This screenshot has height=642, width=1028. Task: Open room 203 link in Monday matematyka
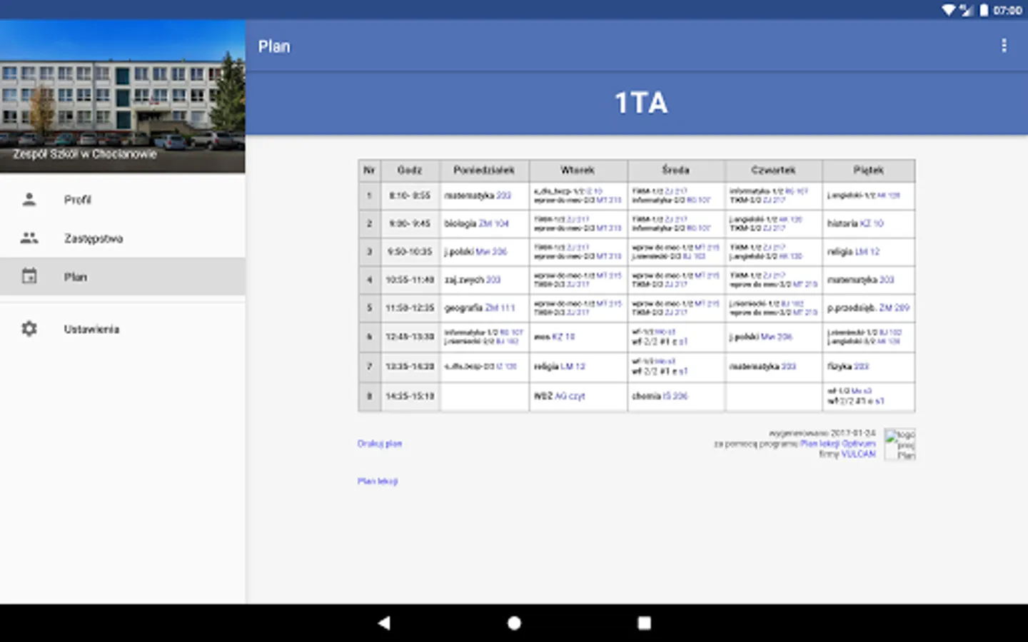pos(504,195)
